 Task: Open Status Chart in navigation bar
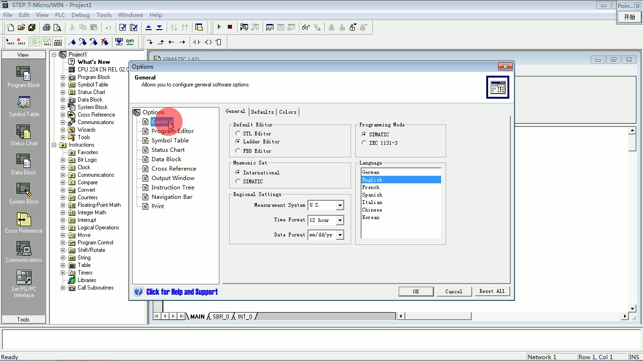(24, 135)
